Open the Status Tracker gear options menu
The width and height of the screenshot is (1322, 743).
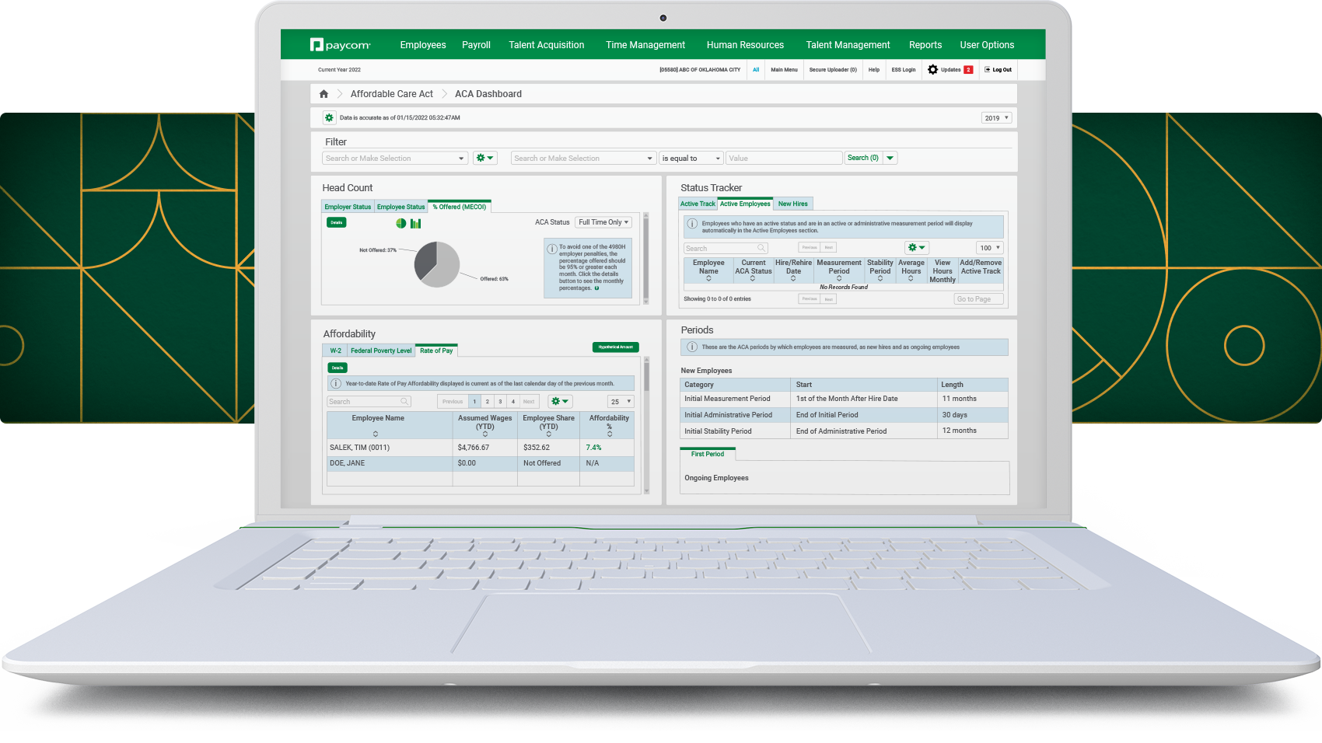click(x=917, y=248)
